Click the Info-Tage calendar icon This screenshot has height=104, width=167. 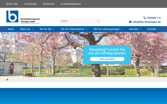click(x=7, y=4)
